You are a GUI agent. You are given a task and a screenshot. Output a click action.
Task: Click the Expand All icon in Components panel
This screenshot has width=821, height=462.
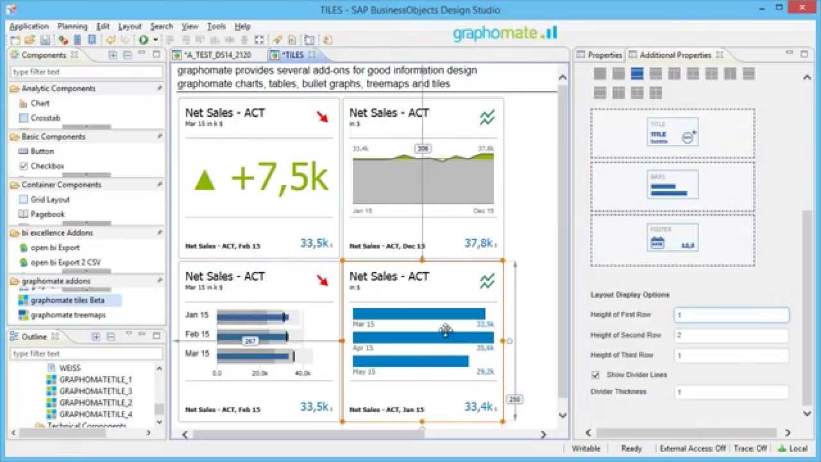[x=112, y=55]
